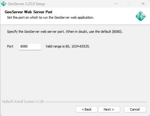Select the 'GeoServer Web Server Port' heading
The width and height of the screenshot is (150, 116).
(x=28, y=12)
